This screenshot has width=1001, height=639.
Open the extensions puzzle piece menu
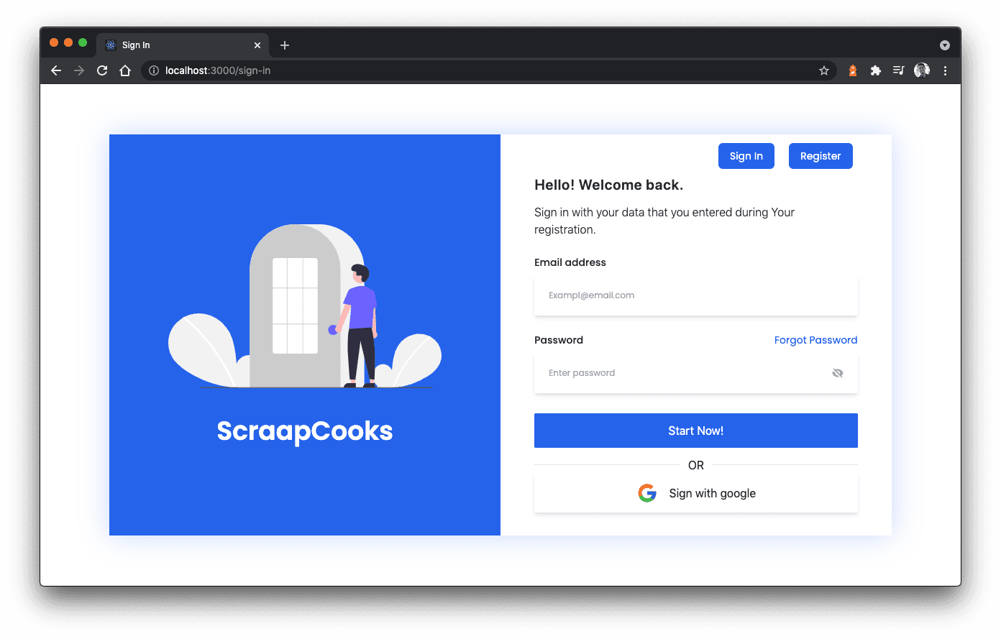click(x=876, y=70)
